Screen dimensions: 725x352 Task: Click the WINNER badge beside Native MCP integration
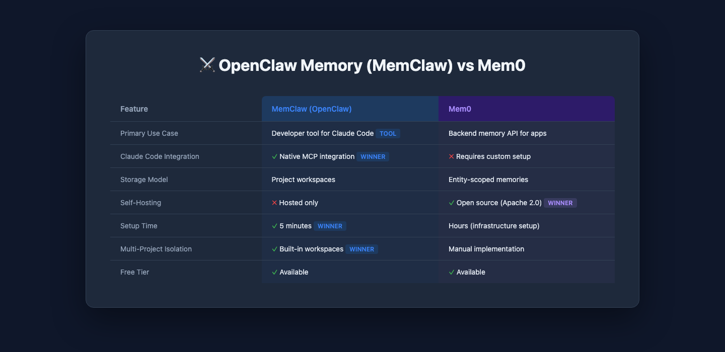click(373, 157)
